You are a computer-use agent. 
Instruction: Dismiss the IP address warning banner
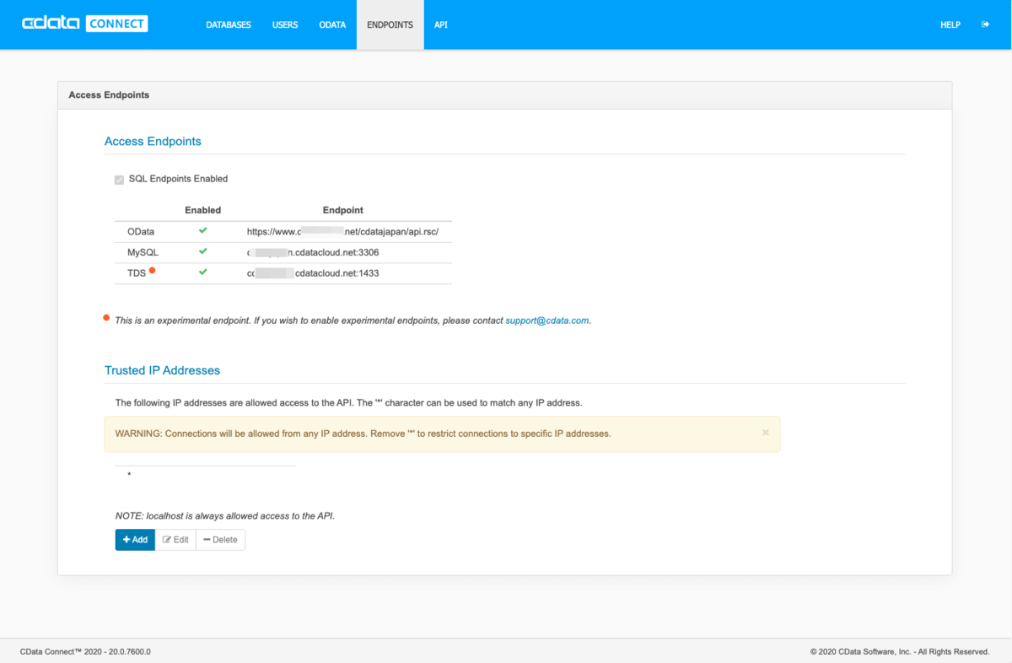point(766,432)
